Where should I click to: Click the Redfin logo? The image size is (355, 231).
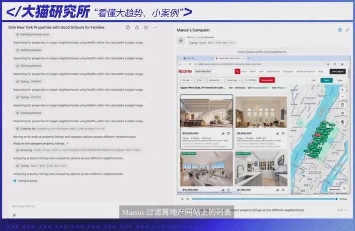[x=185, y=71]
